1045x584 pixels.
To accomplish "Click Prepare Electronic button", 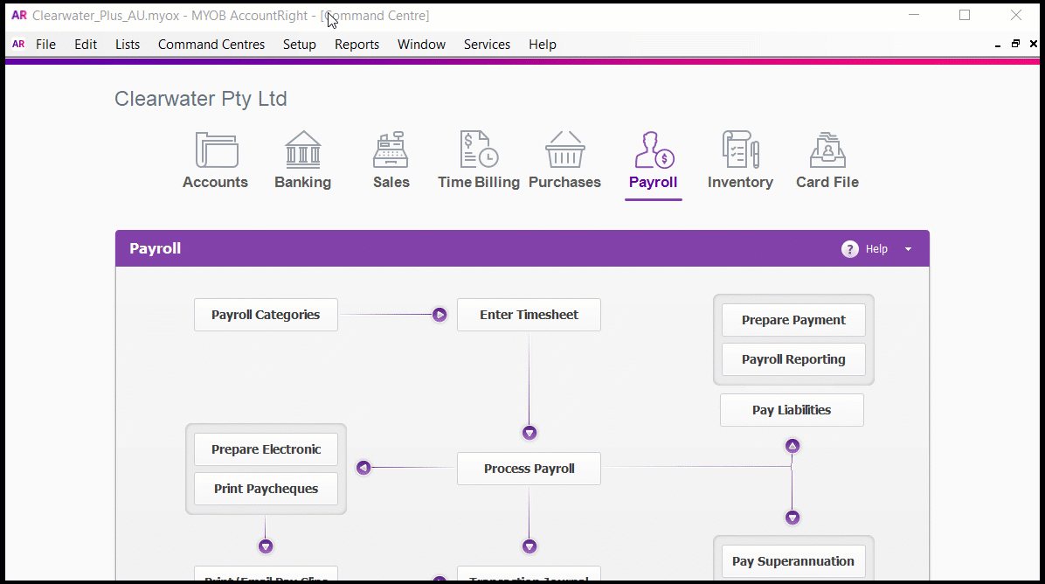I will tap(266, 449).
